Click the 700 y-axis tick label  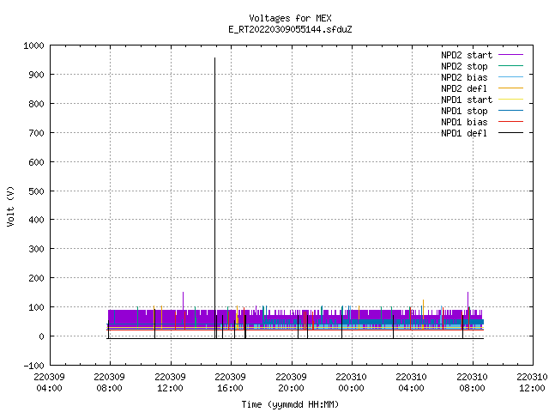(x=36, y=133)
